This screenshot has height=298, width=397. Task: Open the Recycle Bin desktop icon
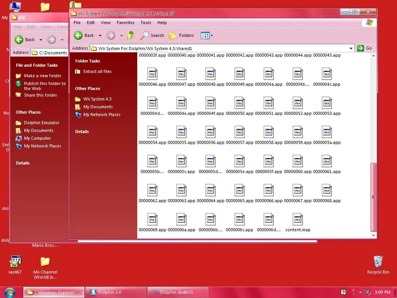point(378,262)
